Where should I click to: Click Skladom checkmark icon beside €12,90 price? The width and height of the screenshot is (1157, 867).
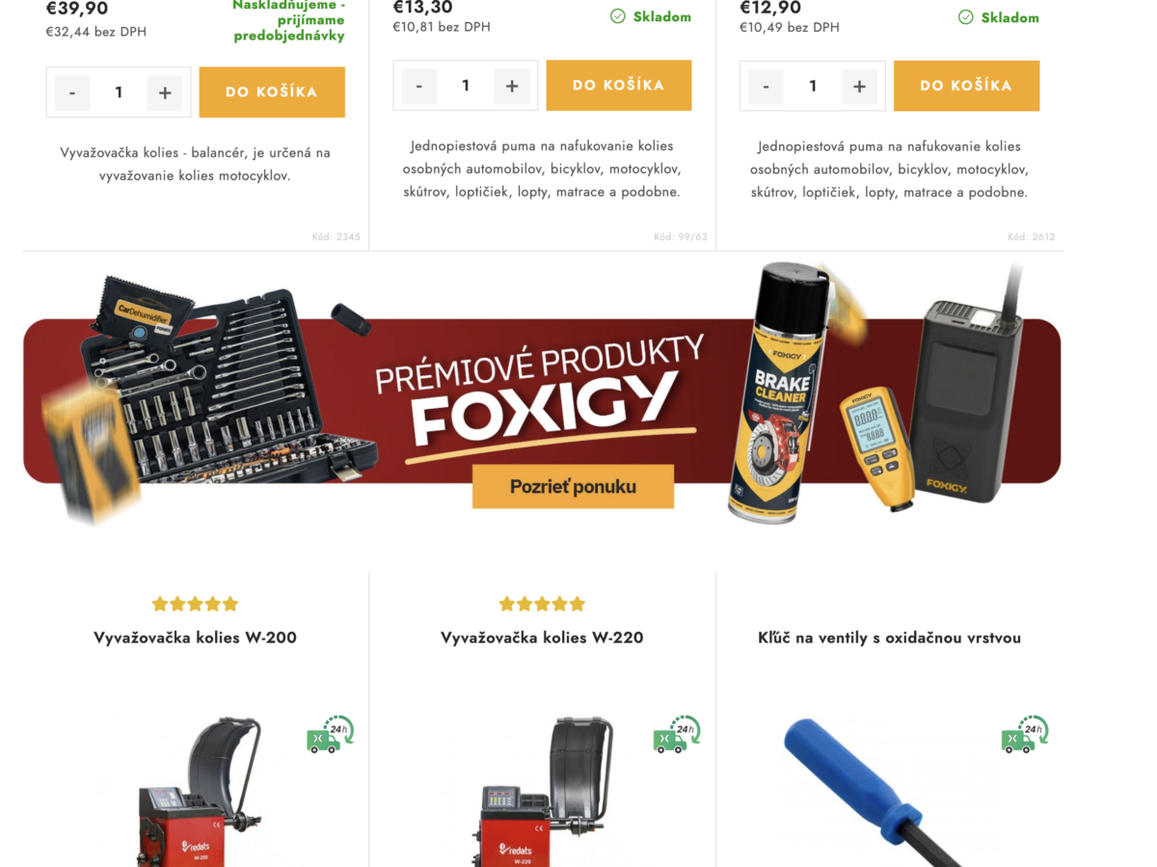point(965,17)
